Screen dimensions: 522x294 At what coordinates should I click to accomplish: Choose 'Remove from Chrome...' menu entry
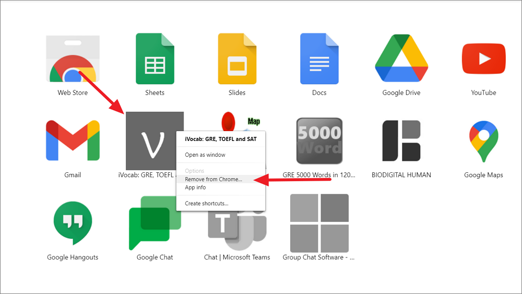221,179
